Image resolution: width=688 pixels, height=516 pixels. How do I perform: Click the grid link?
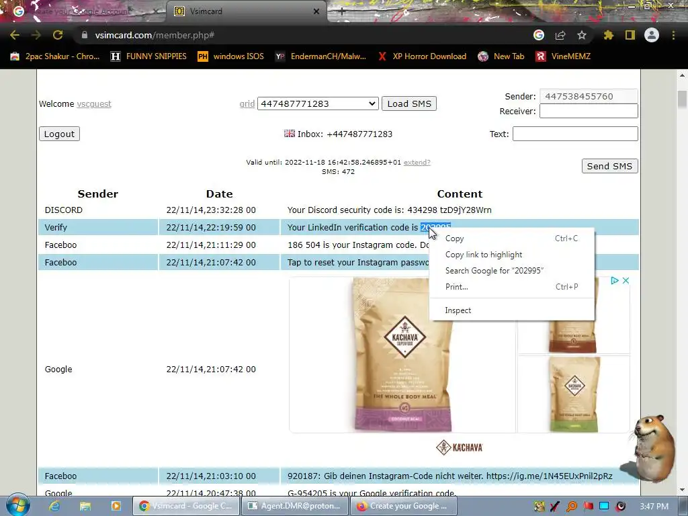[247, 104]
